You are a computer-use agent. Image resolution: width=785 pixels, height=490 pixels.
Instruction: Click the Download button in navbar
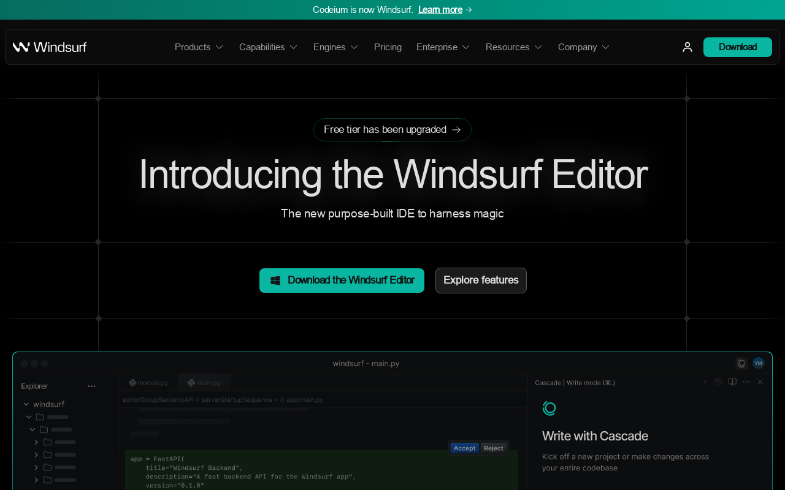tap(738, 47)
